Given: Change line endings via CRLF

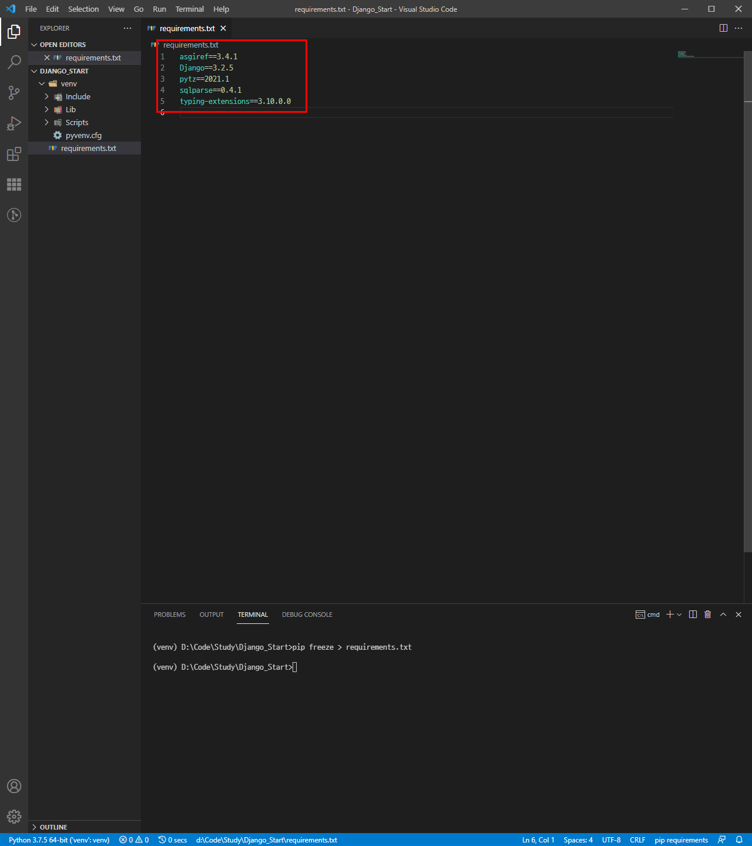Looking at the screenshot, I should pyautogui.click(x=637, y=840).
